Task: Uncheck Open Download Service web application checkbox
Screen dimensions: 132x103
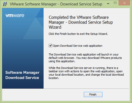Action: pyautogui.click(x=50, y=46)
